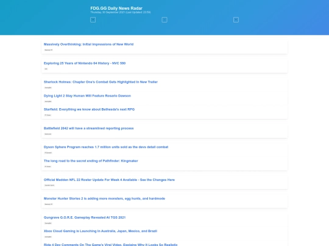Click the source tag under Battlefield 2042 article
This screenshot has height=246, width=329.
coord(48,134)
